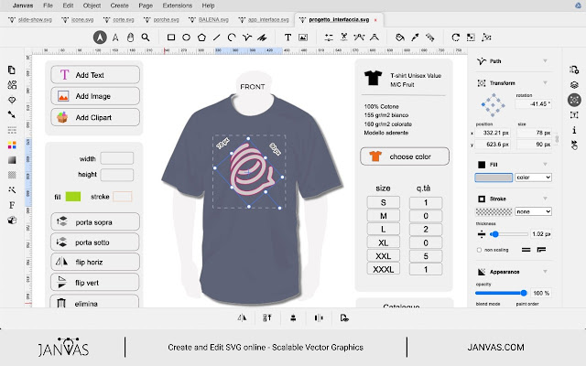The width and height of the screenshot is (586, 366).
Task: Switch to the BALENA.svg tab
Action: [217, 18]
